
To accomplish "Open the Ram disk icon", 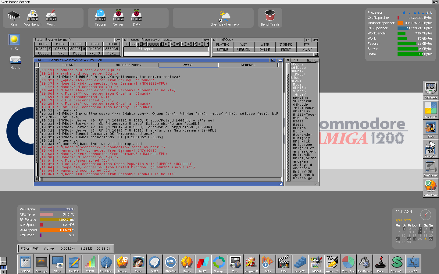I will (14, 18).
